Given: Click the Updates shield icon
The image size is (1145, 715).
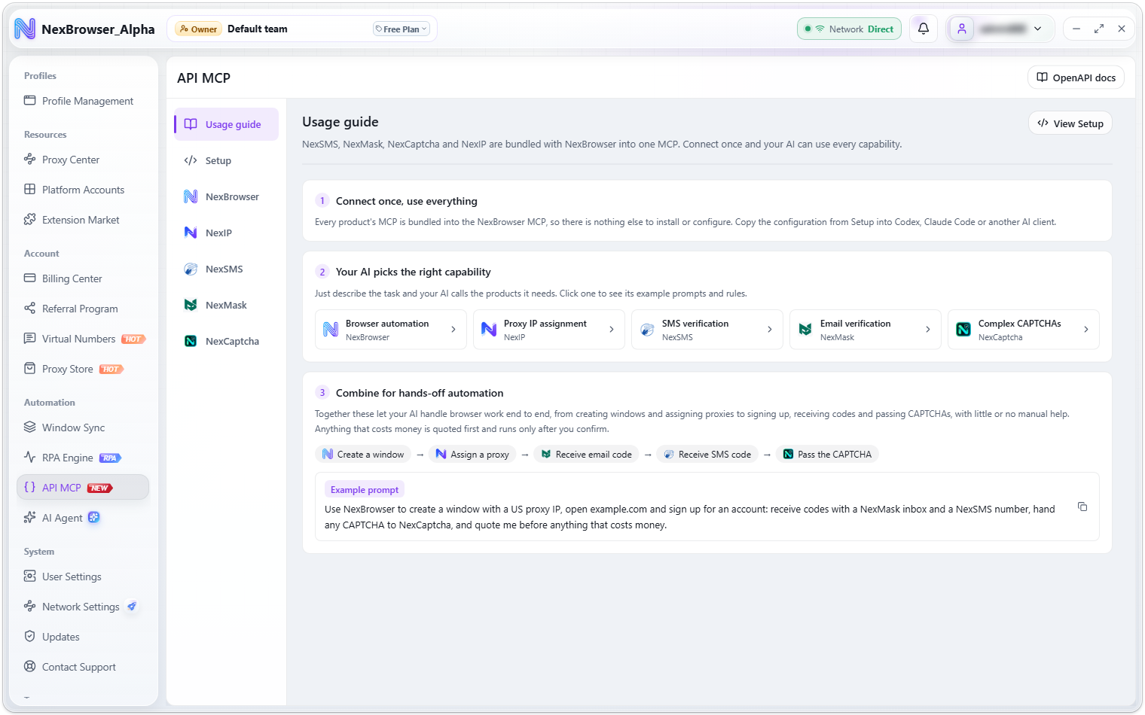Looking at the screenshot, I should (30, 637).
